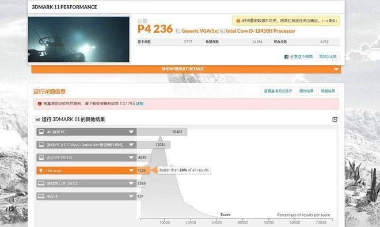This screenshot has height=227, width=380.
Task: Click the benchmark scene thumbnail image
Action: pos(78,40)
